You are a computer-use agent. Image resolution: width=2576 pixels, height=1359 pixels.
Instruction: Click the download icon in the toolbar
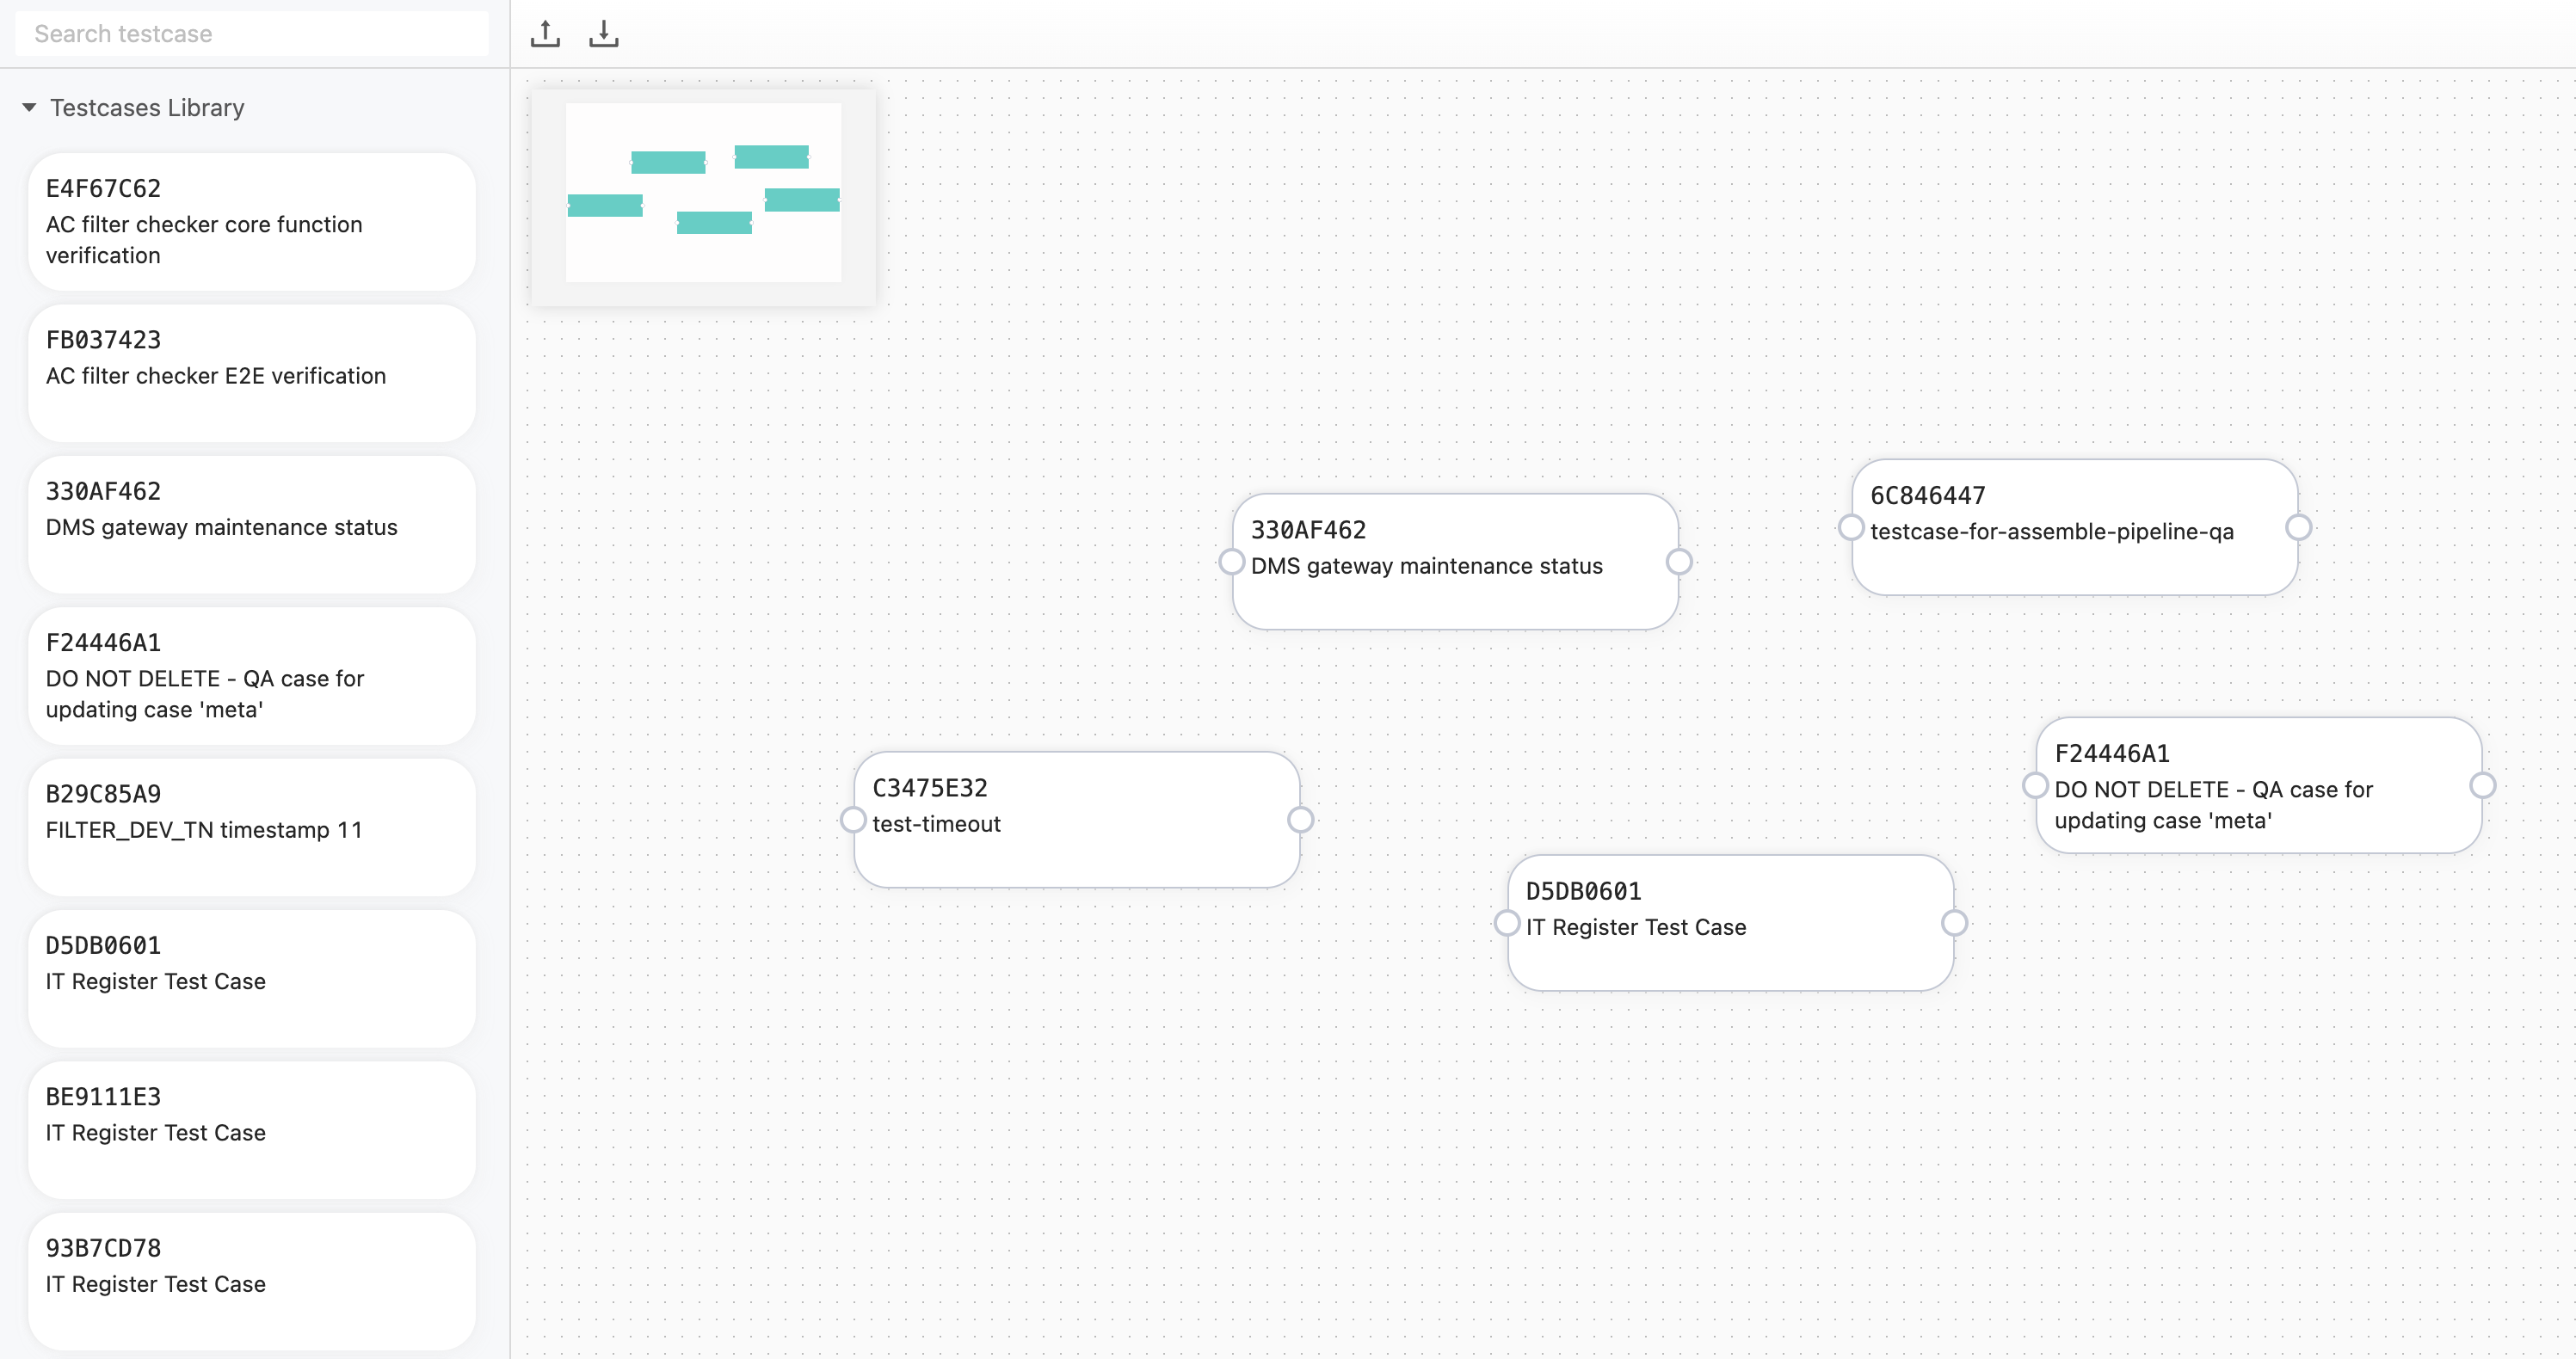(604, 34)
